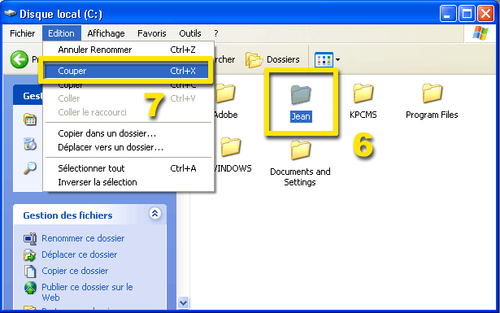The height and width of the screenshot is (313, 500).
Task: Click the Move folder icon in task pane
Action: click(29, 254)
